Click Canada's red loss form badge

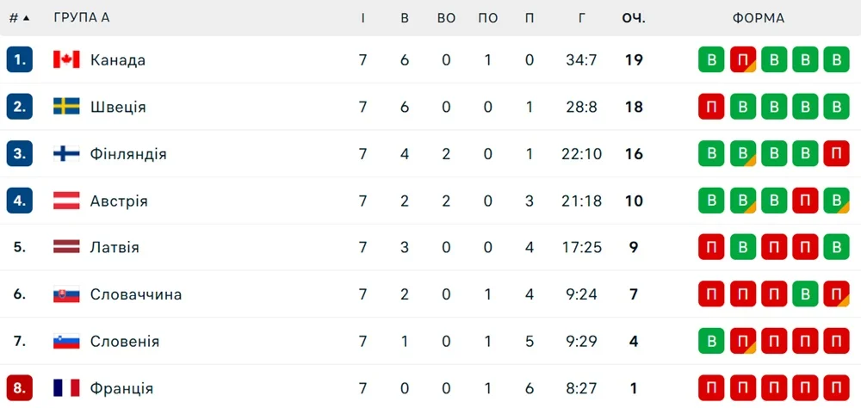pyautogui.click(x=743, y=60)
